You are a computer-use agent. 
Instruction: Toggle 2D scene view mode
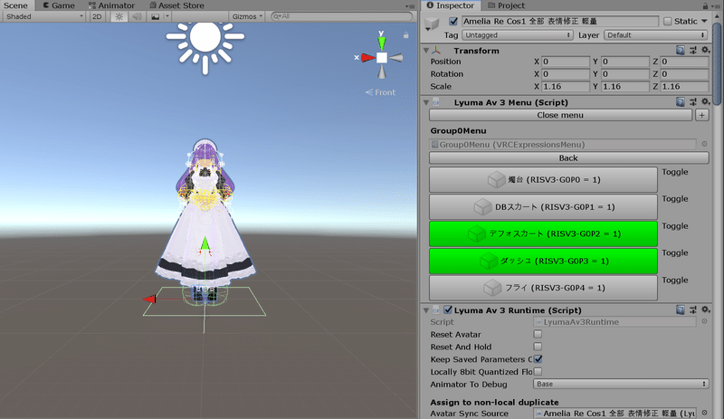pos(97,16)
